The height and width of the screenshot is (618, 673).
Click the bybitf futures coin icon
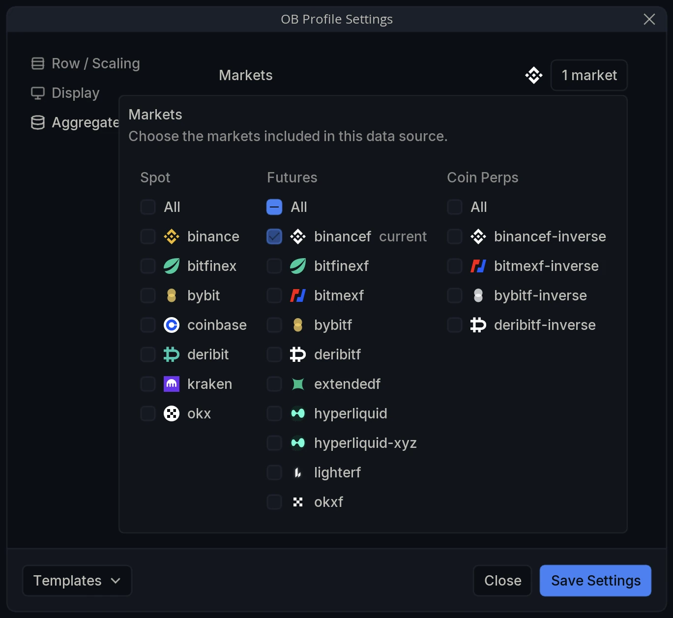(x=298, y=325)
